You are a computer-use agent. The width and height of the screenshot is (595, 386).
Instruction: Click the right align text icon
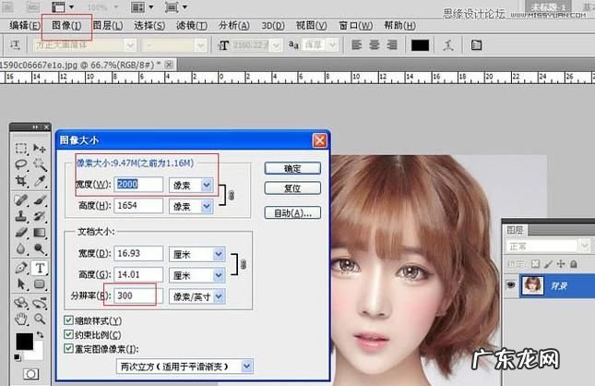click(x=392, y=45)
